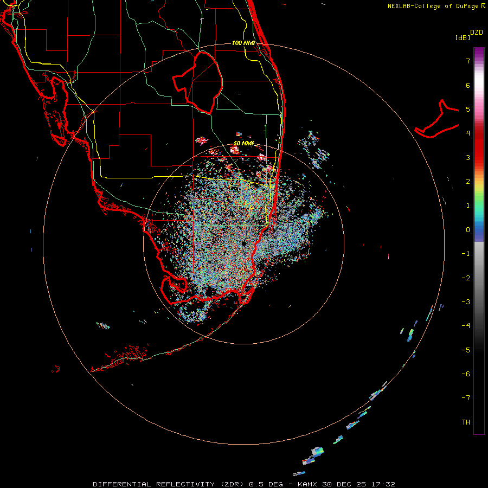Click the -4 value on the color scale
The width and height of the screenshot is (488, 488).
pos(466,326)
